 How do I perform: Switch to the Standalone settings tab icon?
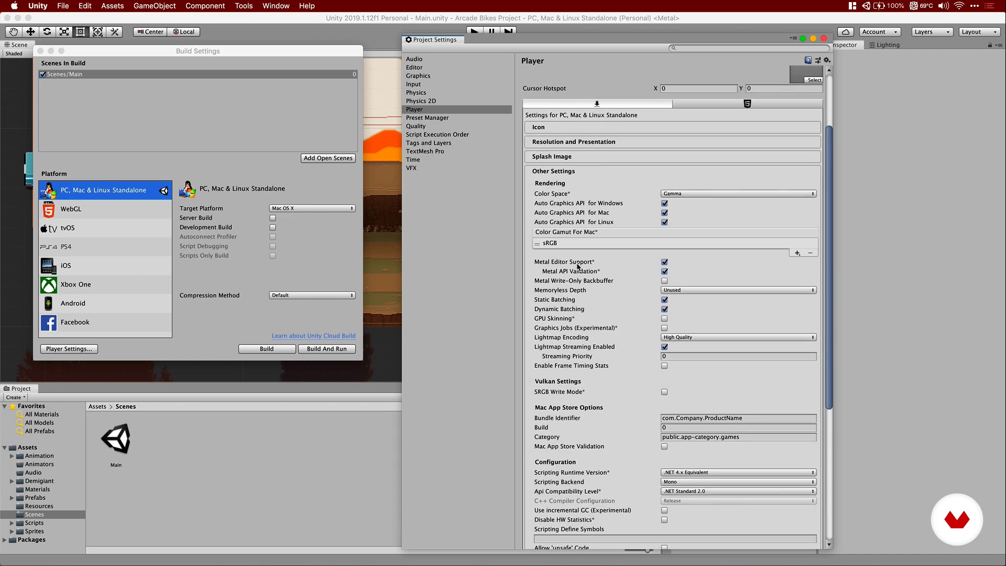click(x=597, y=104)
